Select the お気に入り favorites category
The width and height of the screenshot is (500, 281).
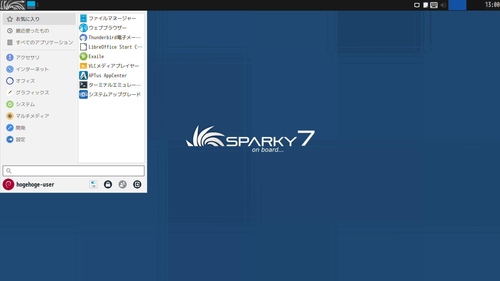coord(39,19)
